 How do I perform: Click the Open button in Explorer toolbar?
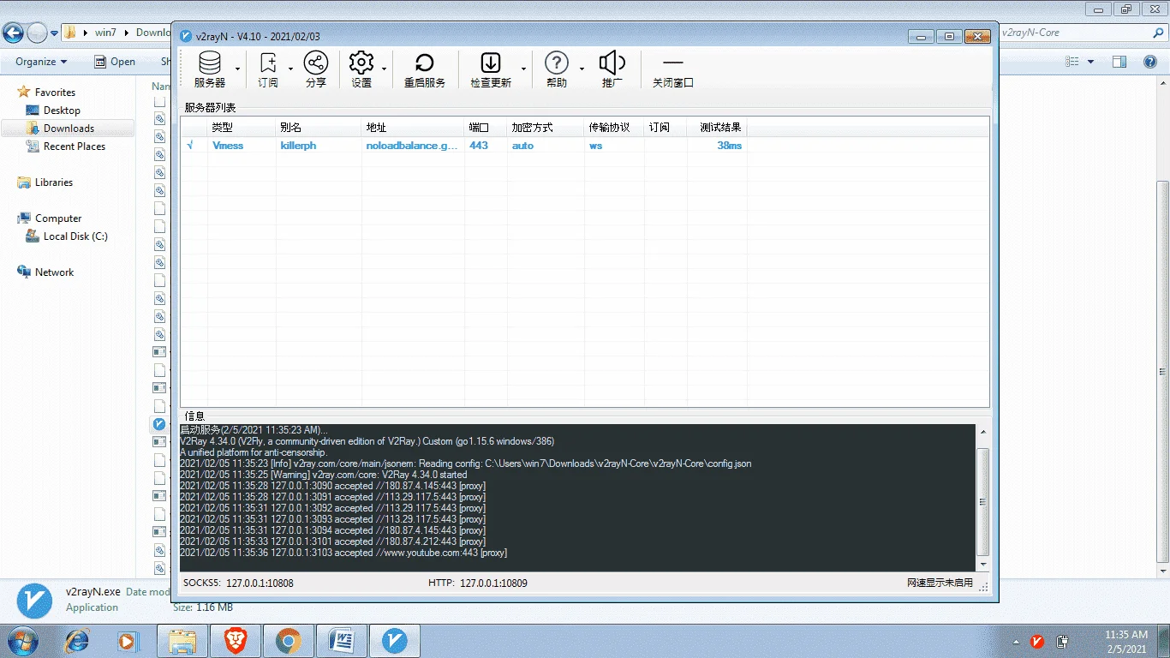115,62
